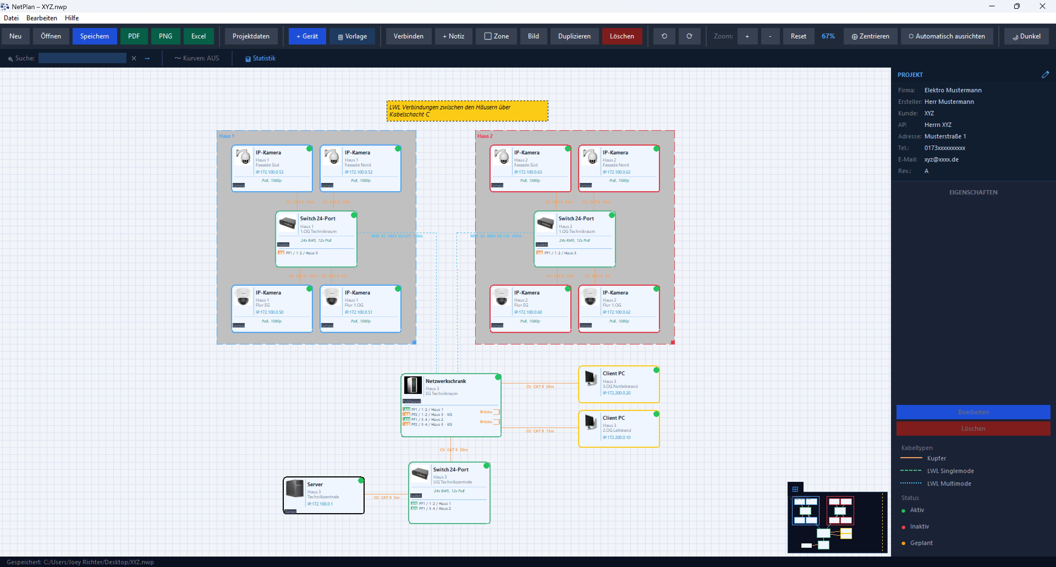Jump to next search result arrow
The height and width of the screenshot is (567, 1056).
tap(147, 59)
